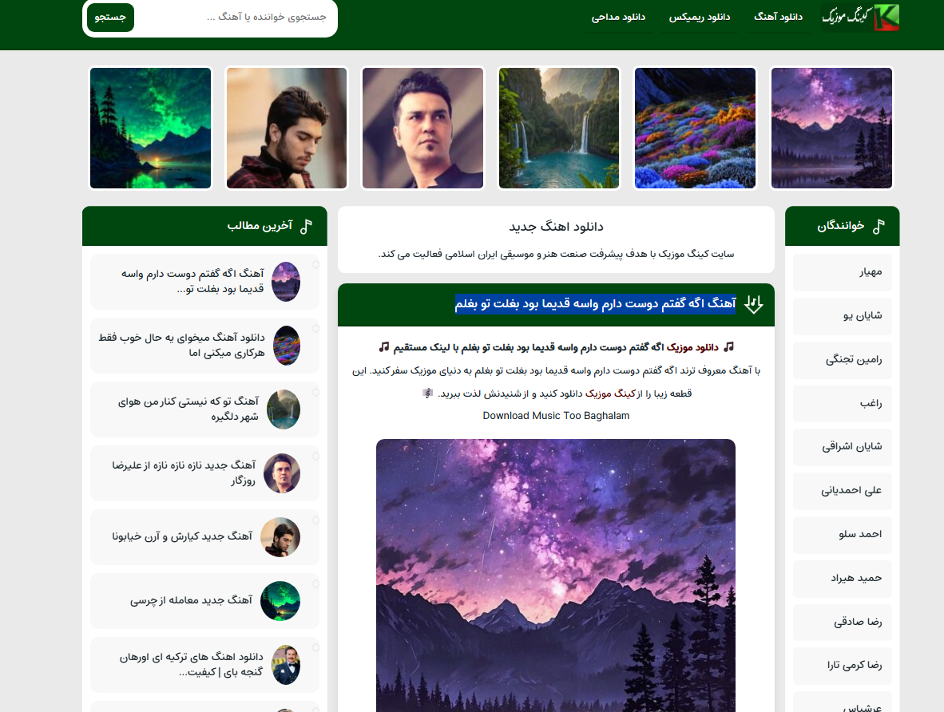Open the دانلود آهنگ menu item
This screenshot has height=712, width=944.
coord(778,17)
